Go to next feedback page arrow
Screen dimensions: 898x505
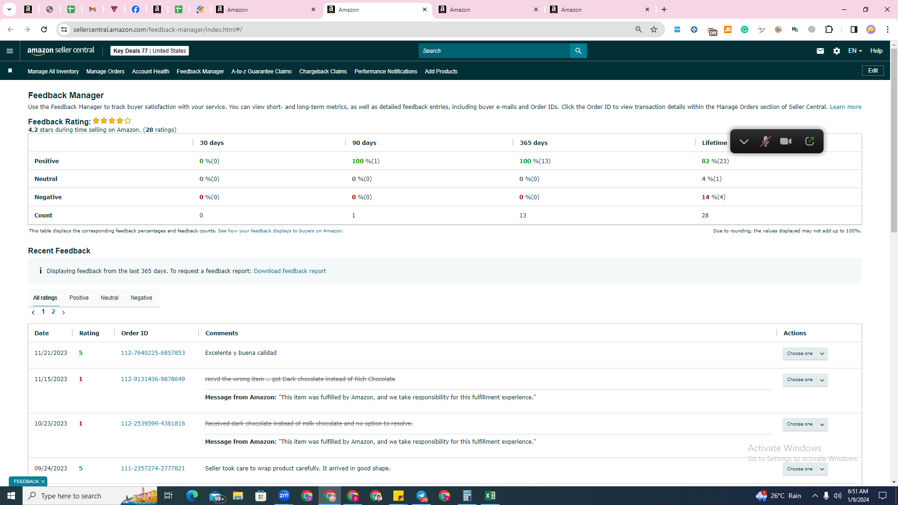(x=64, y=312)
